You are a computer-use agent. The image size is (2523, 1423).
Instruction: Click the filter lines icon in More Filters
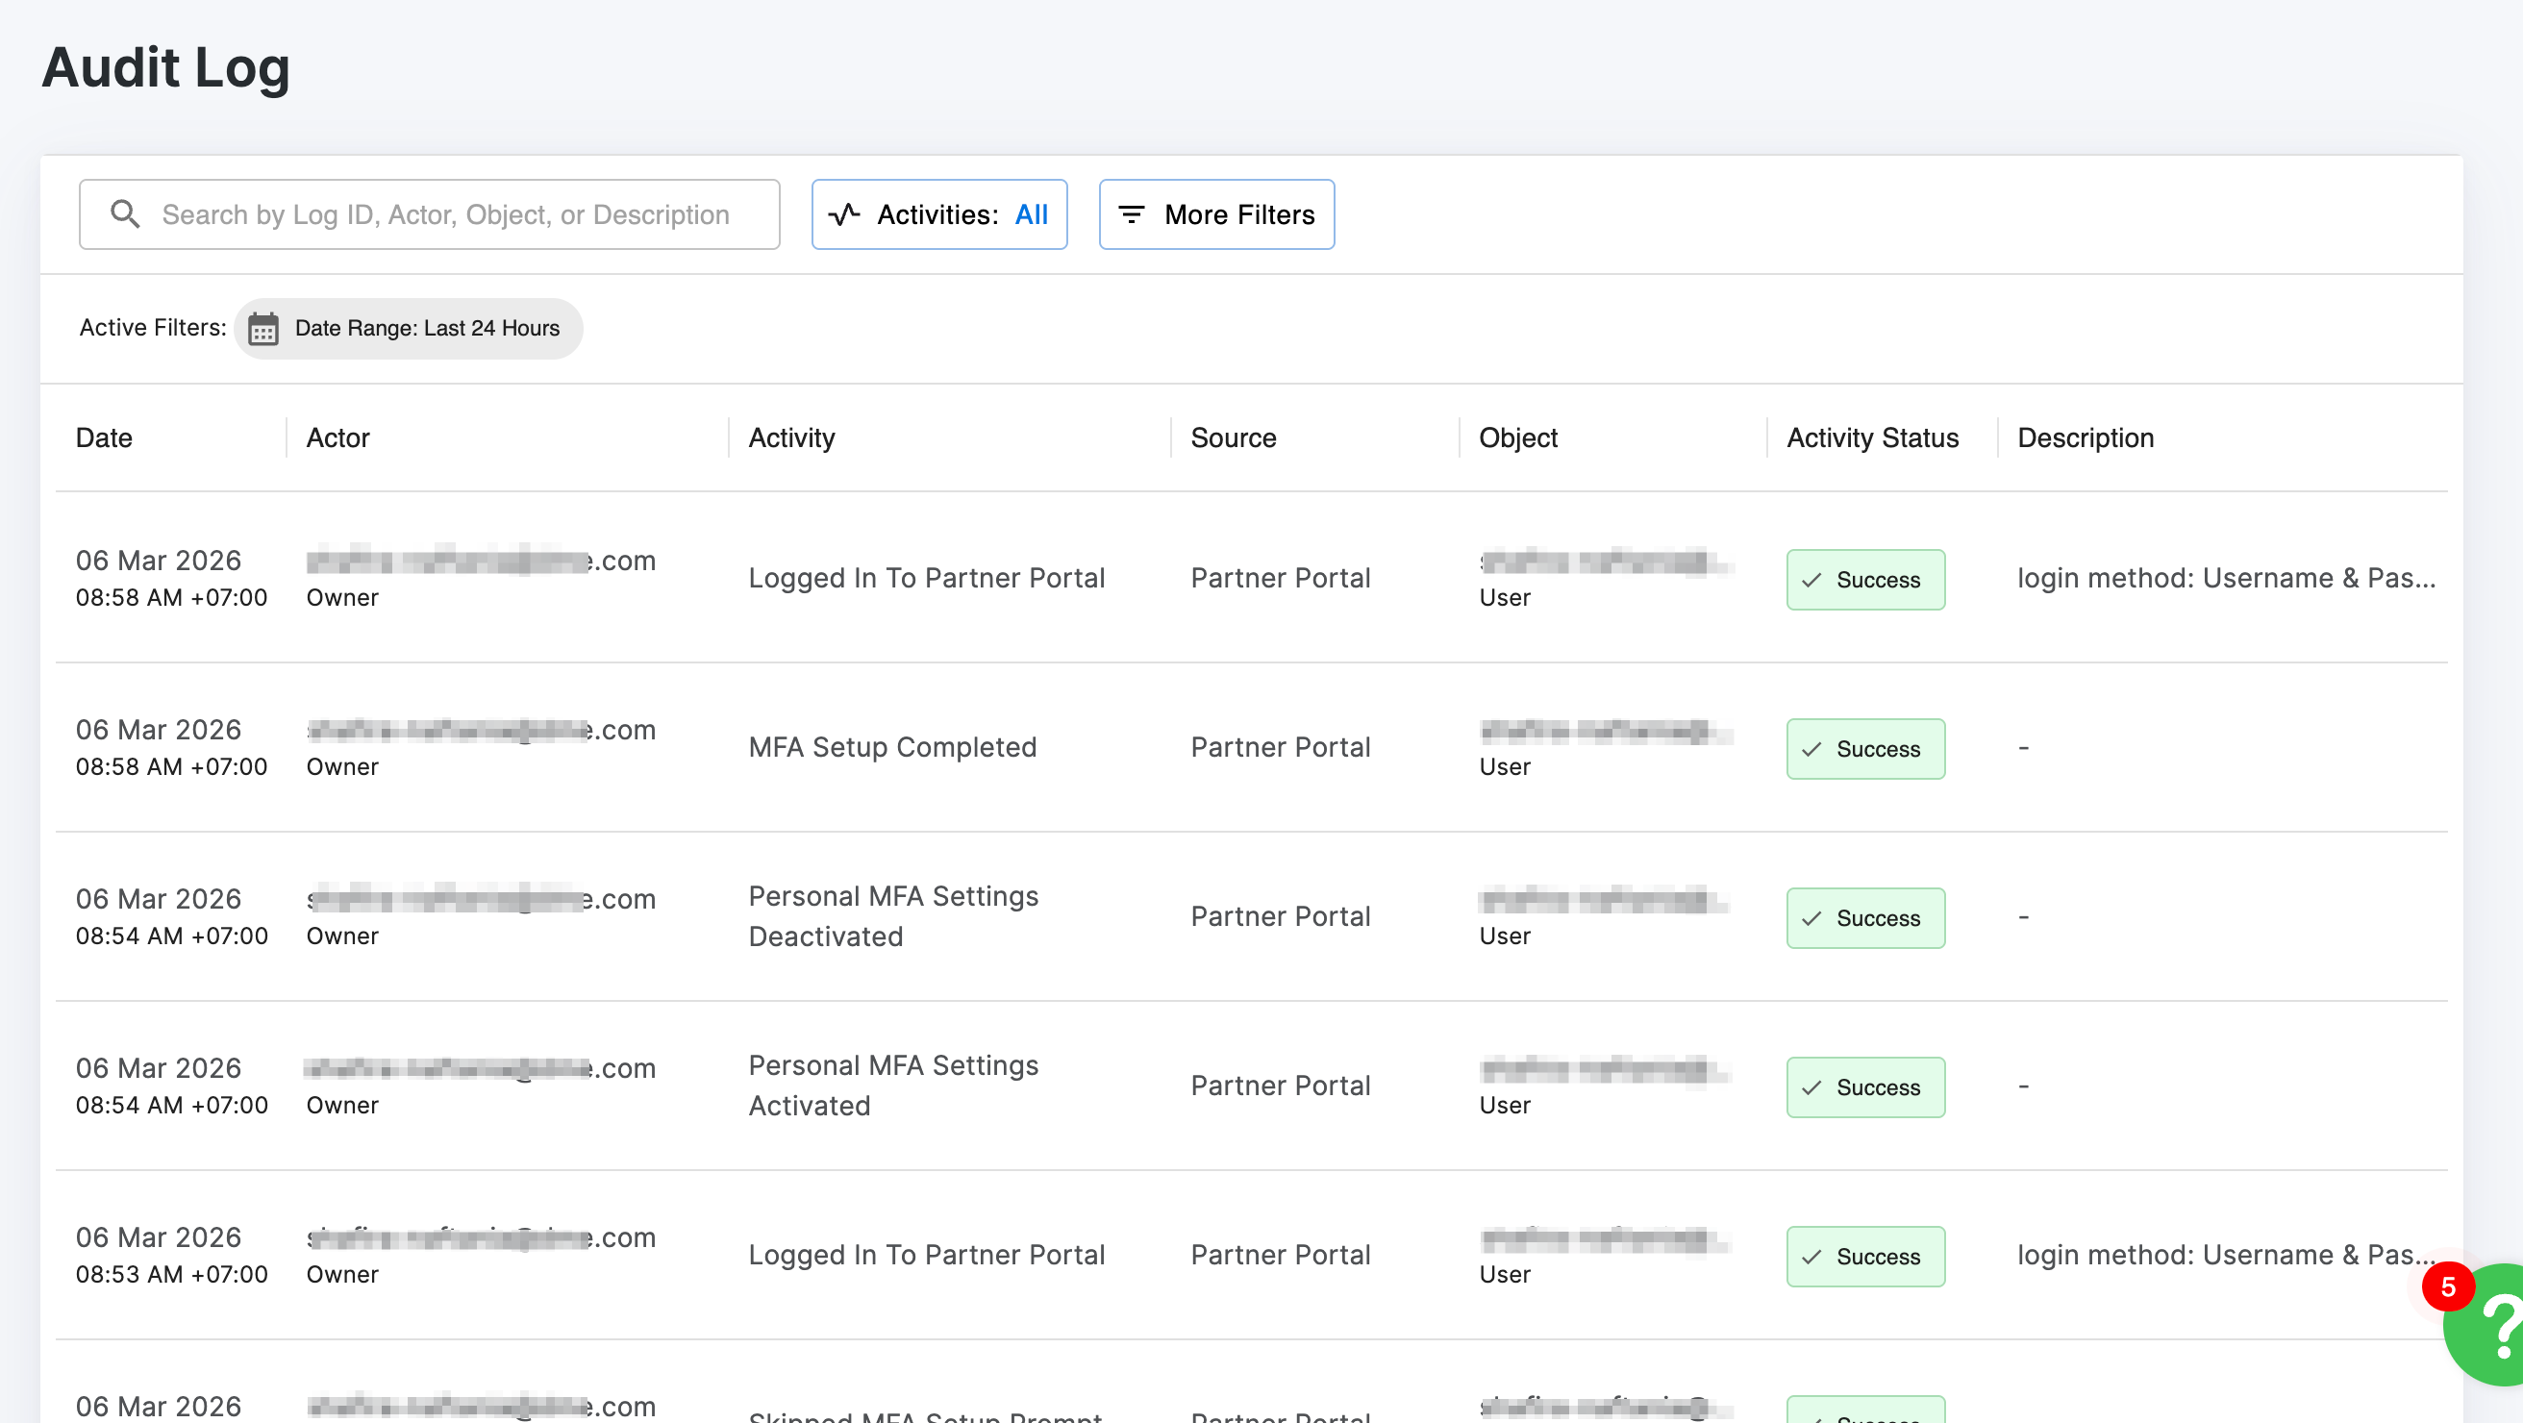[1132, 213]
